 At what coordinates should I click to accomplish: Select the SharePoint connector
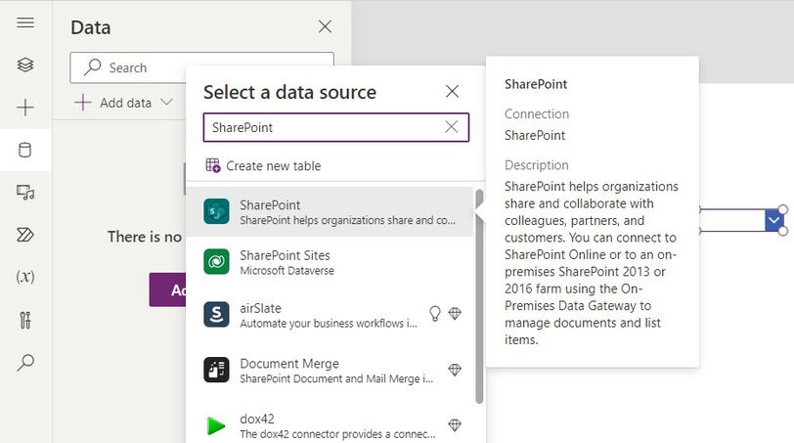coord(329,211)
